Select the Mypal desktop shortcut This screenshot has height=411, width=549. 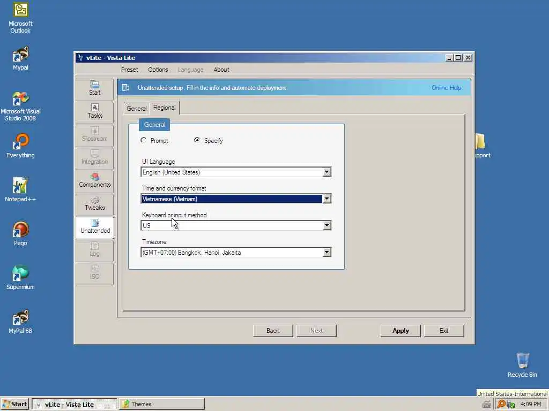20,58
